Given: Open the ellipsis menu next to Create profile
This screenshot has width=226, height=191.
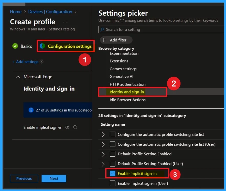Looking at the screenshot, I should click(65, 22).
